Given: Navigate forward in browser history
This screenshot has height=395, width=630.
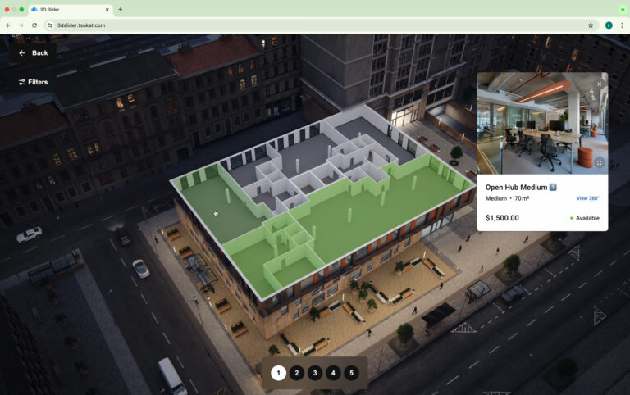Looking at the screenshot, I should (21, 25).
